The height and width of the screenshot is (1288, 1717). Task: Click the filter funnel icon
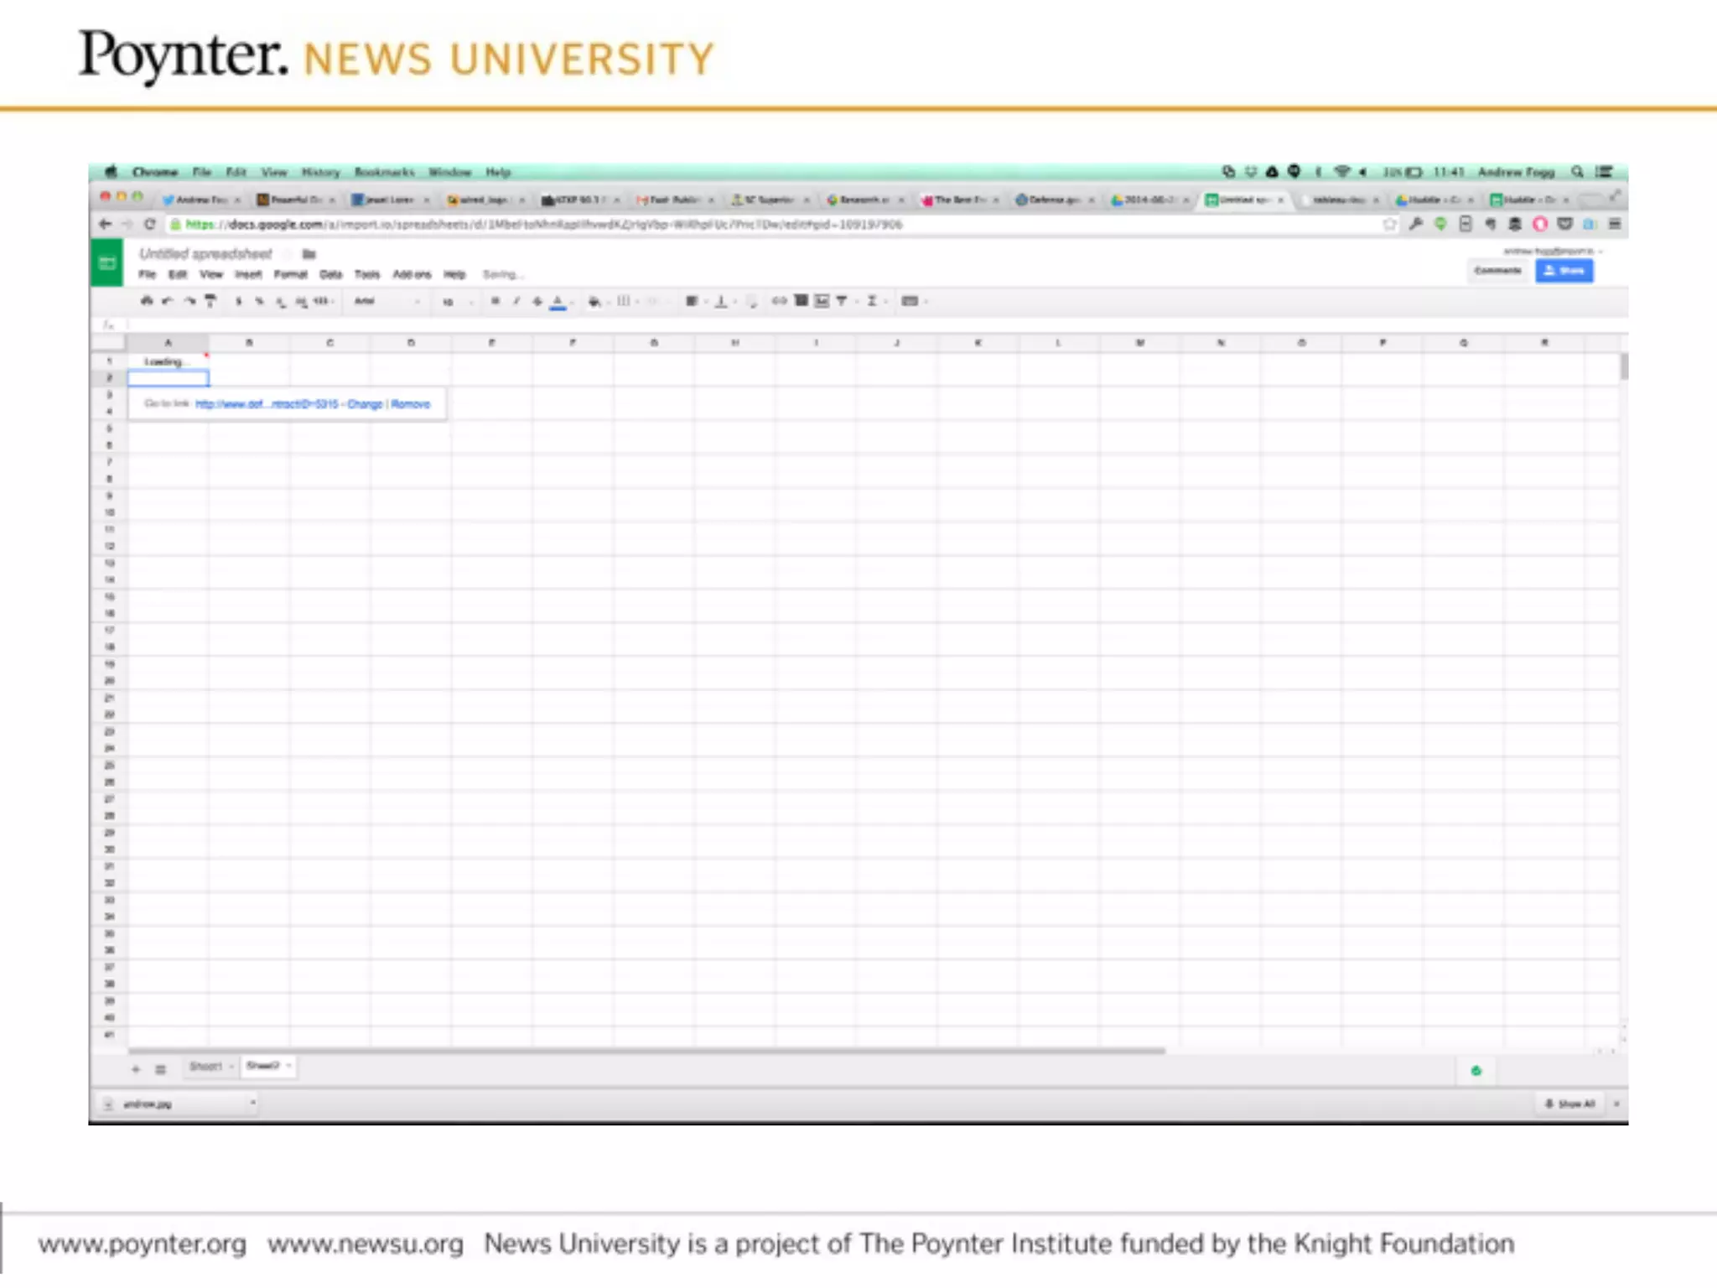click(x=842, y=301)
